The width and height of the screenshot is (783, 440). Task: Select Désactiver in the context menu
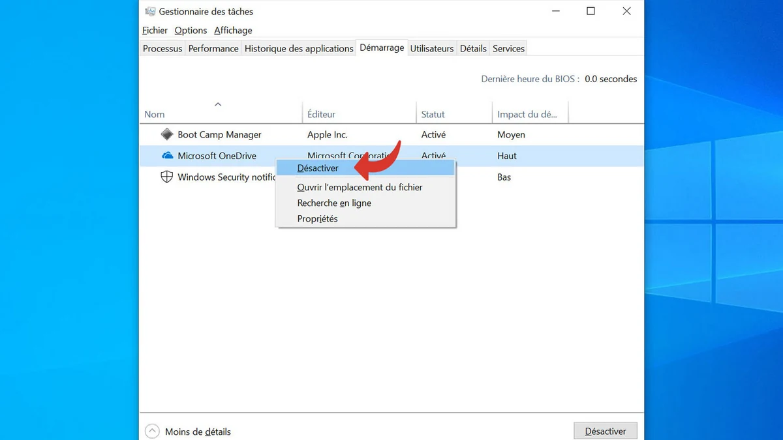click(318, 168)
